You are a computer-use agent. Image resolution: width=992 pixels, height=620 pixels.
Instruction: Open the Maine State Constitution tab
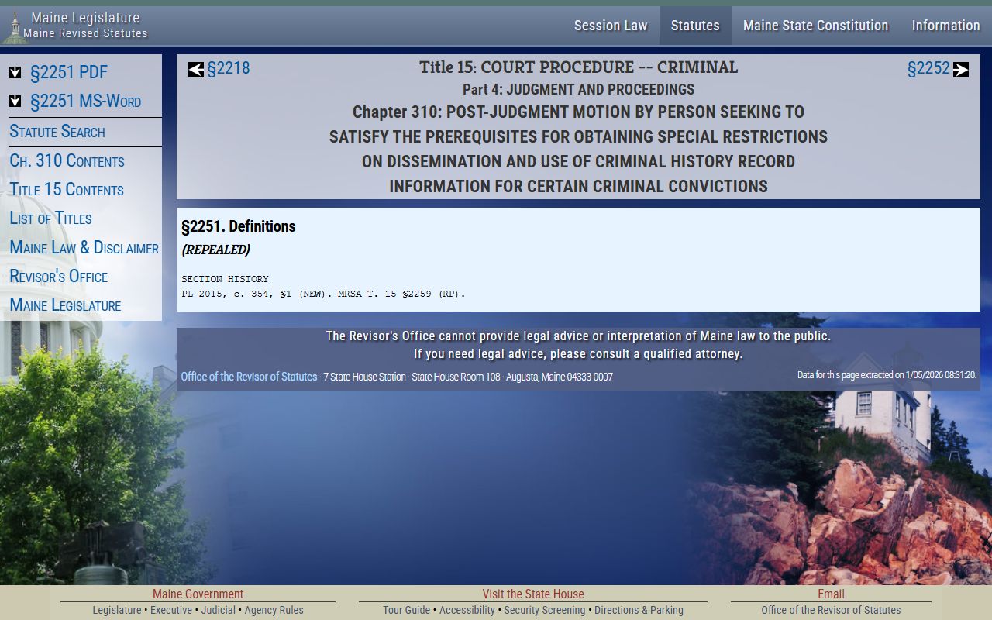pos(815,26)
